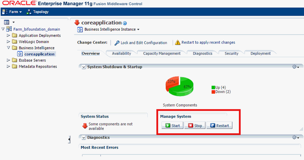Expand the WebLogic Domain folder
Viewport: 304px width, 160px height.
tap(8, 41)
